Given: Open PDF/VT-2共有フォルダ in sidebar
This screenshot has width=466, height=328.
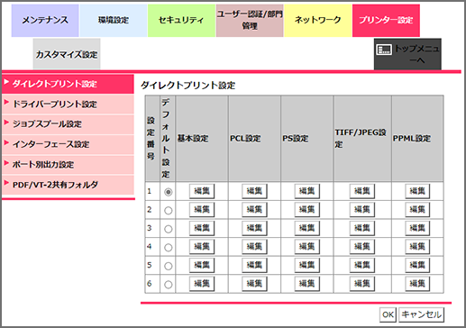Looking at the screenshot, I should [x=68, y=185].
